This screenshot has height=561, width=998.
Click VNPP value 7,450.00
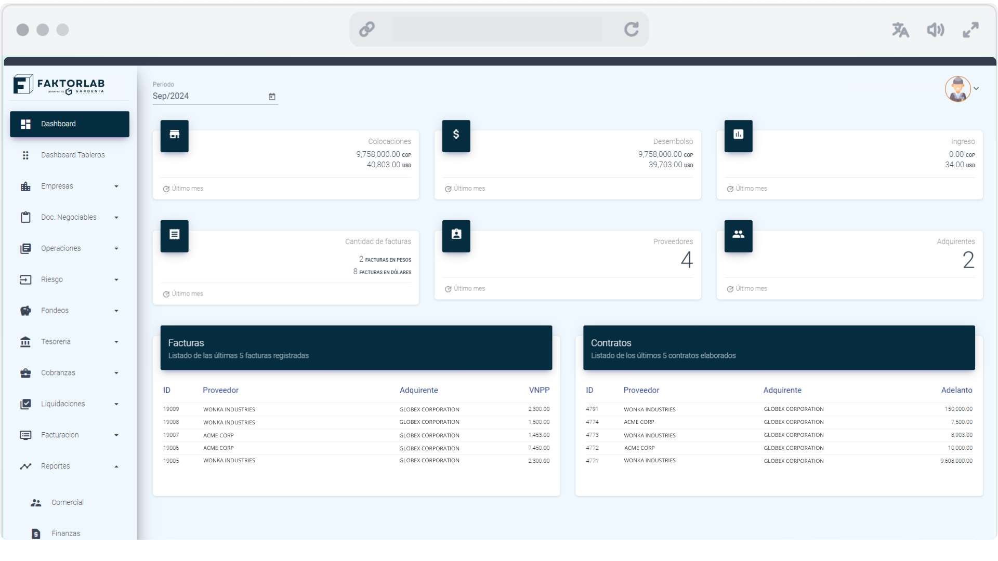click(539, 448)
